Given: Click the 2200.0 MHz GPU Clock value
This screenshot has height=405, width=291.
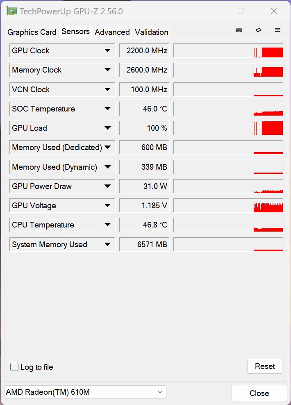Looking at the screenshot, I should point(144,50).
